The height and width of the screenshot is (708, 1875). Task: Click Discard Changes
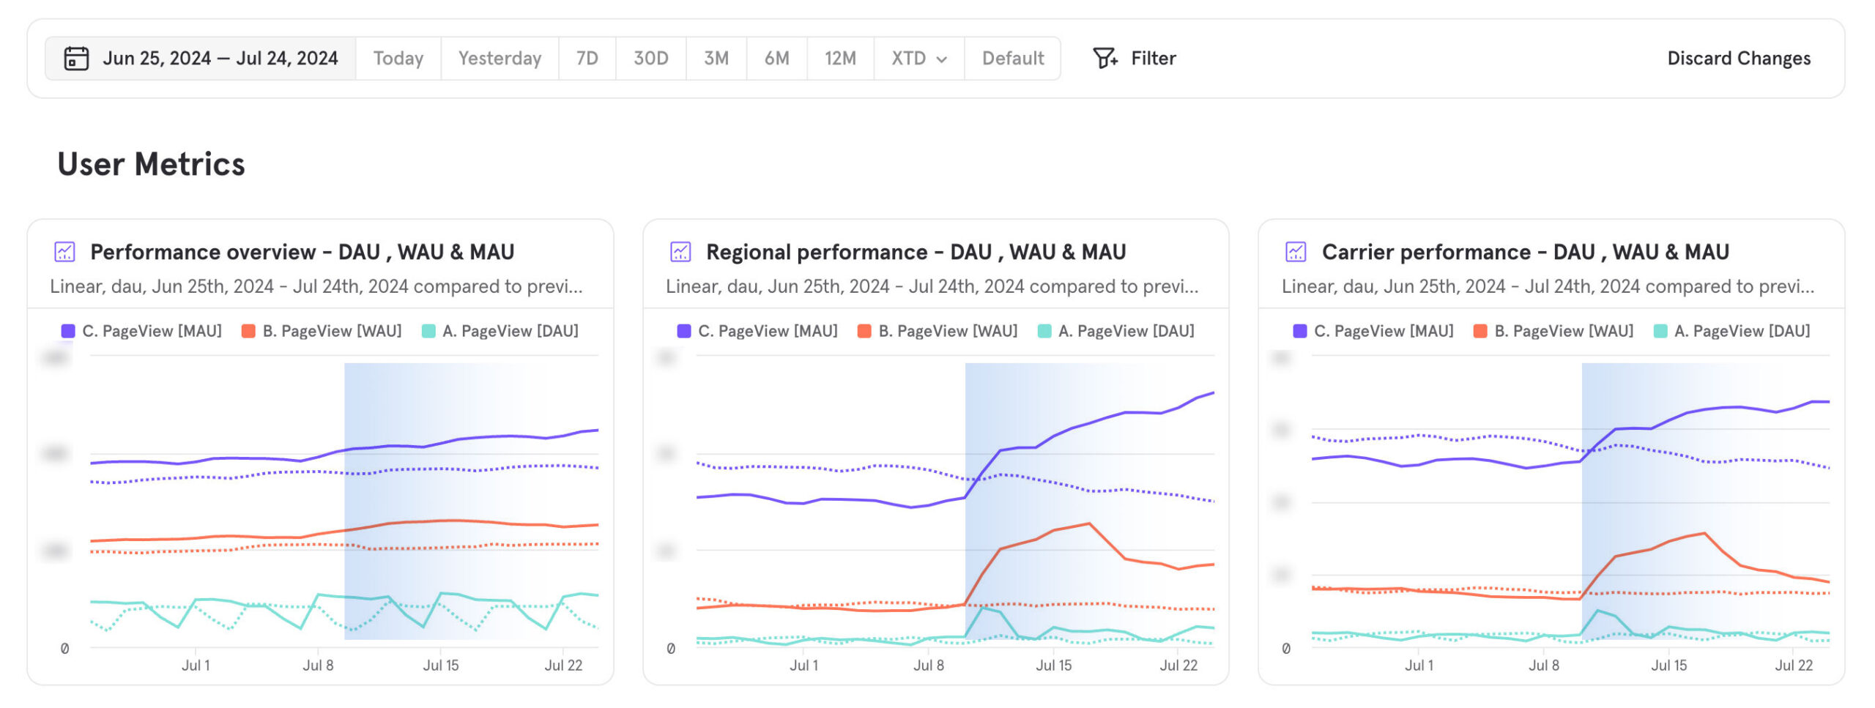point(1738,59)
